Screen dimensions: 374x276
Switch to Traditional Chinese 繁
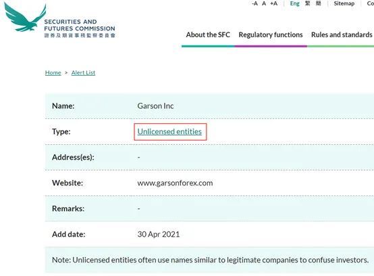[x=307, y=3]
